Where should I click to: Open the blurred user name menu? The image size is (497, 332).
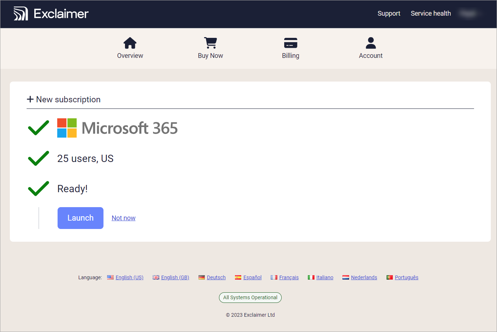click(470, 13)
